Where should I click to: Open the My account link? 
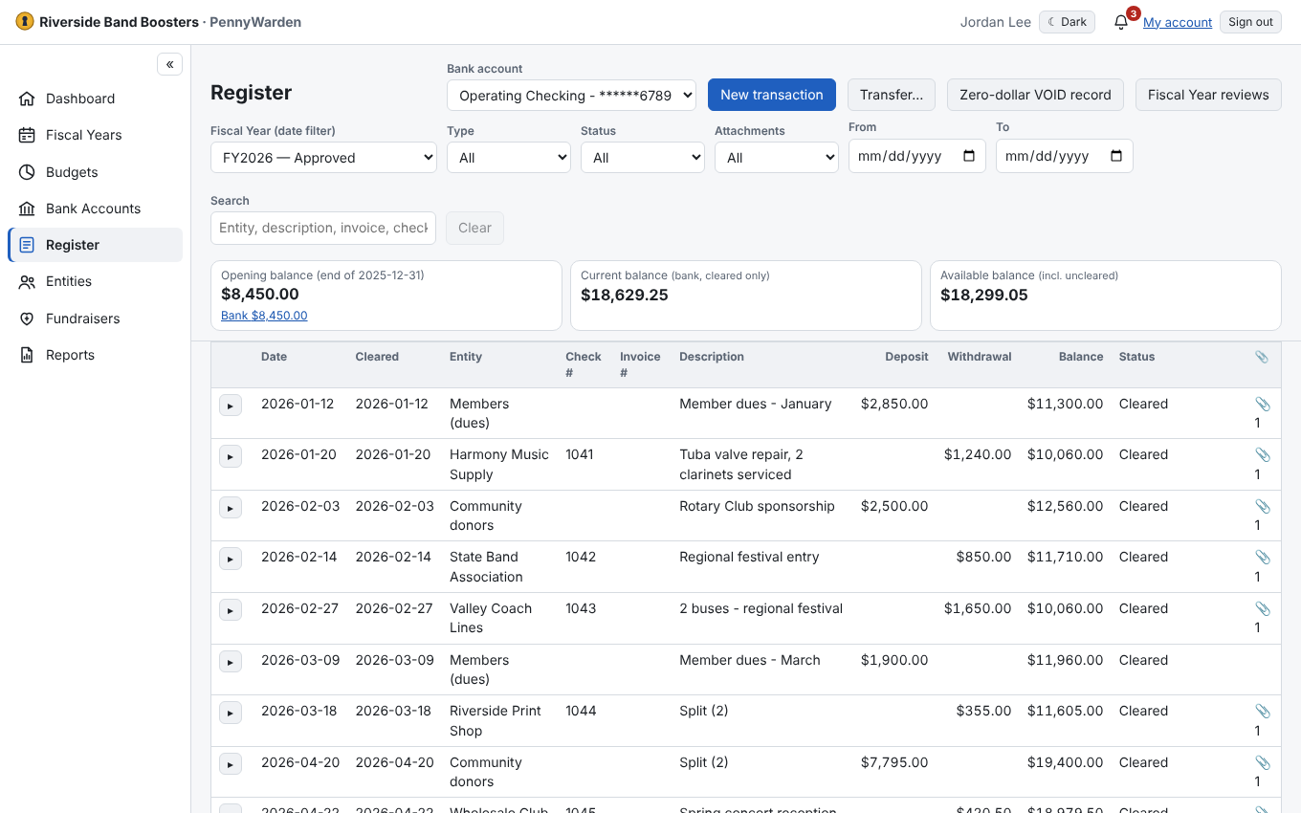click(x=1178, y=22)
